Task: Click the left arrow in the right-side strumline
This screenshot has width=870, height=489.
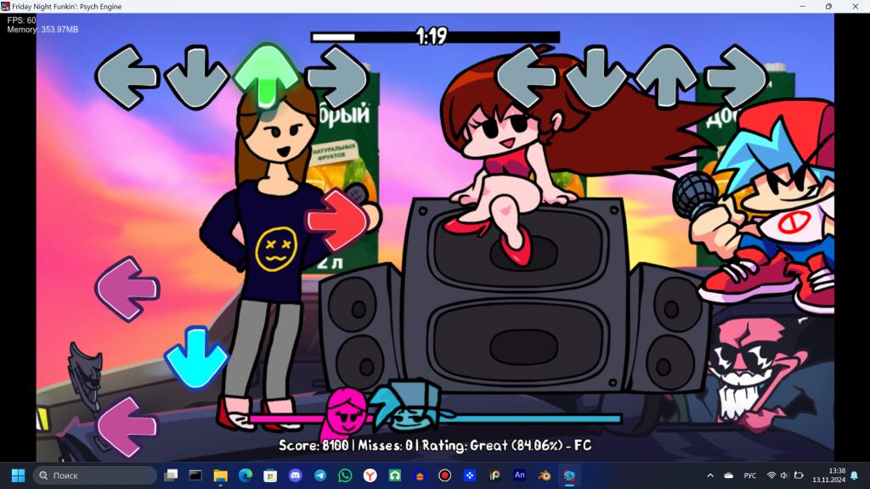Action: pos(526,77)
